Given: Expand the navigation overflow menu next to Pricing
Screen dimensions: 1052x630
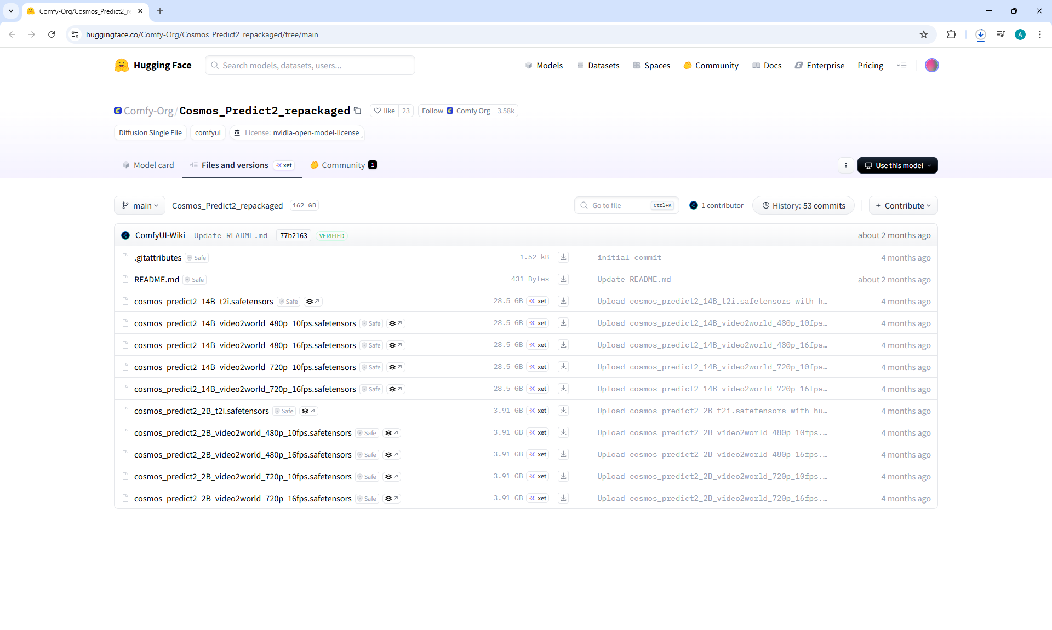Looking at the screenshot, I should pyautogui.click(x=901, y=65).
